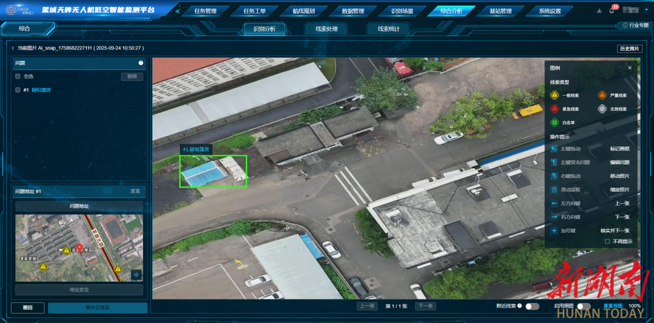Image resolution: width=654 pixels, height=323 pixels.
Task: Open the notification bell with 11 badge
Action: 612,11
